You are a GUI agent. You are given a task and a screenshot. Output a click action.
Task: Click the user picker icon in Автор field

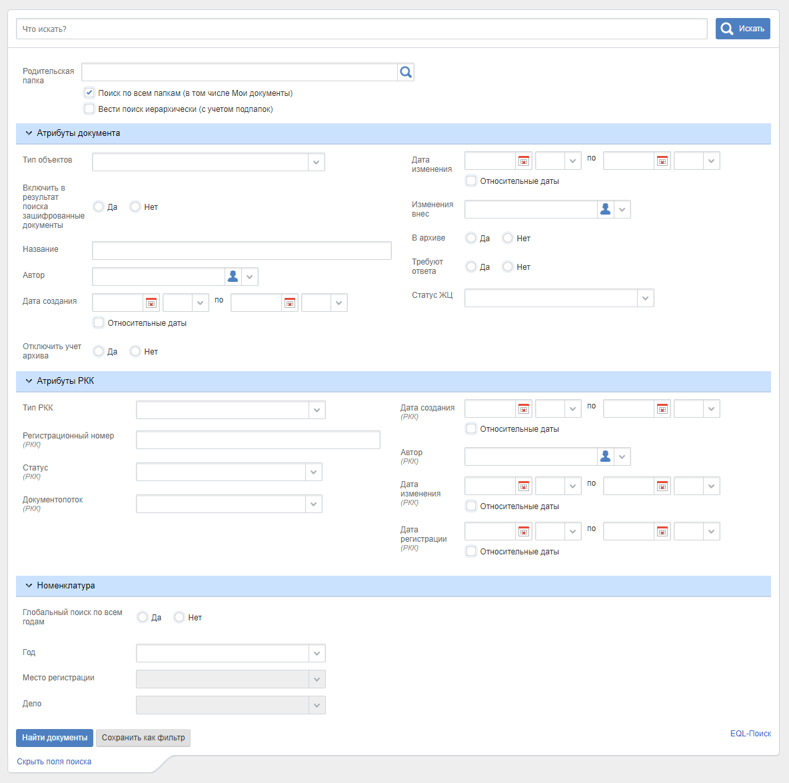pyautogui.click(x=233, y=277)
